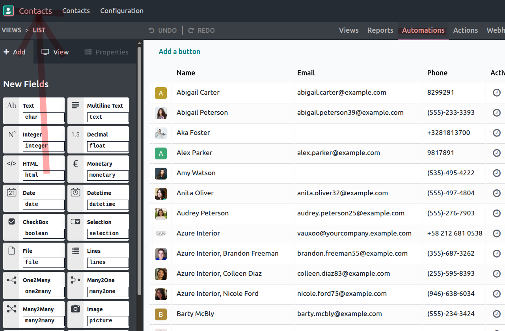Switch to the Automations tab

(x=423, y=30)
